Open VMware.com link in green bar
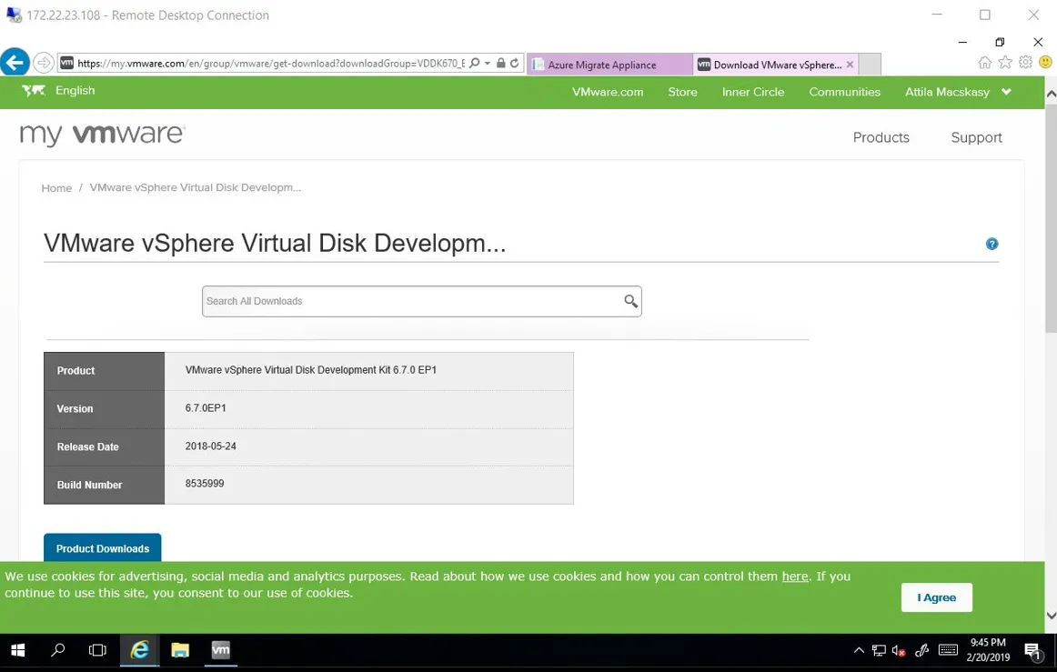Screen dimensions: 1057x672 (608, 92)
